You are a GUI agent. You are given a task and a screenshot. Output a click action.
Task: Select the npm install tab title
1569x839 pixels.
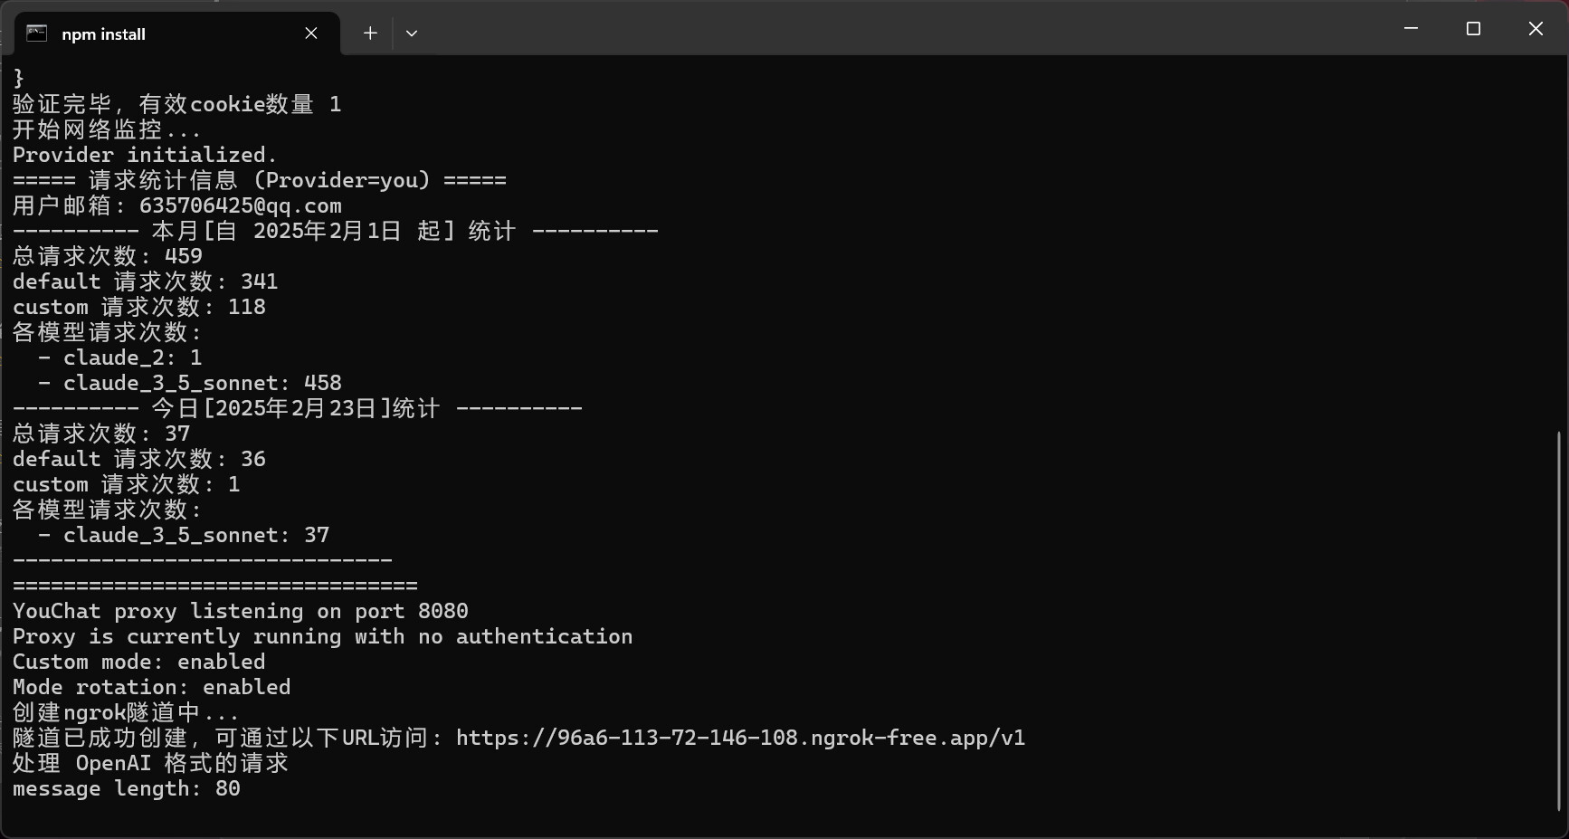103,34
